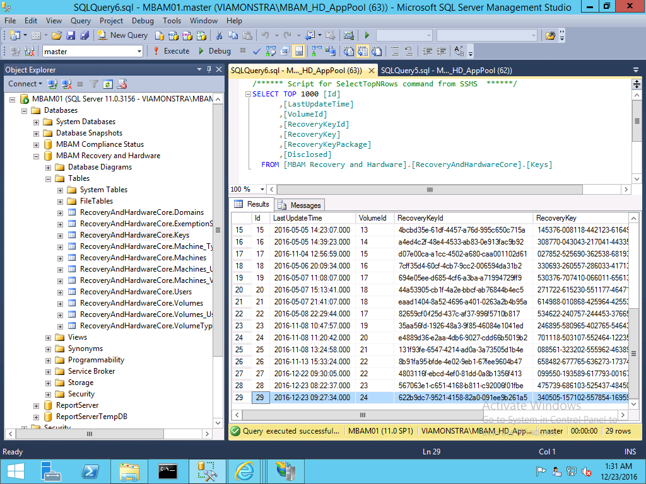This screenshot has width=646, height=484.
Task: Comment out the selected lines
Action: [395, 51]
